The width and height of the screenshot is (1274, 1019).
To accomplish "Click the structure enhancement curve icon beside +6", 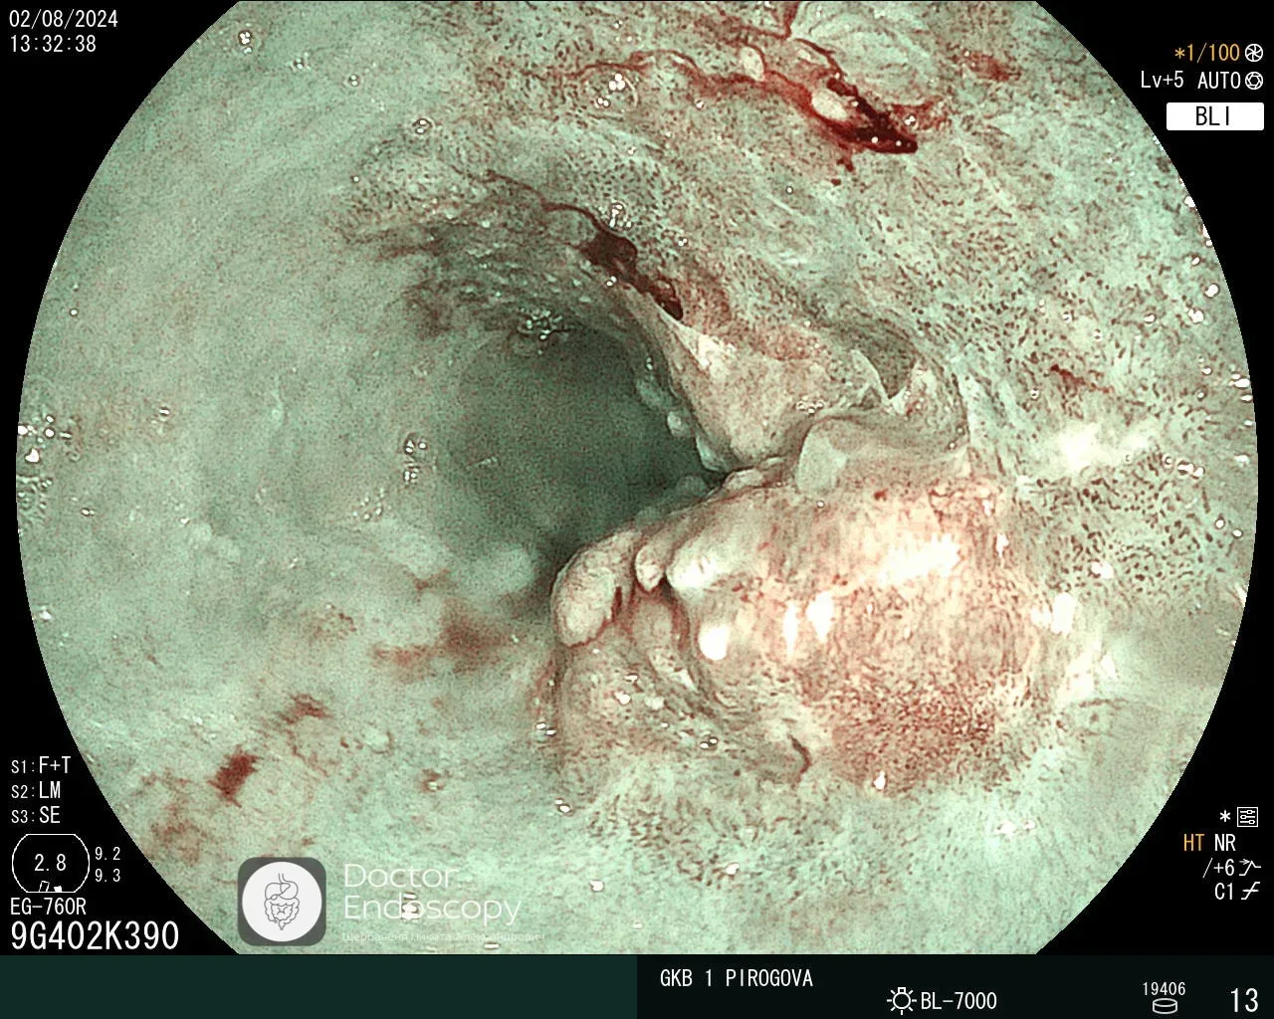I will click(1250, 868).
